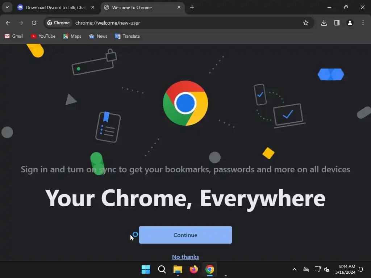The image size is (371, 278).
Task: Switch to the Download Discord tab
Action: (x=55, y=8)
